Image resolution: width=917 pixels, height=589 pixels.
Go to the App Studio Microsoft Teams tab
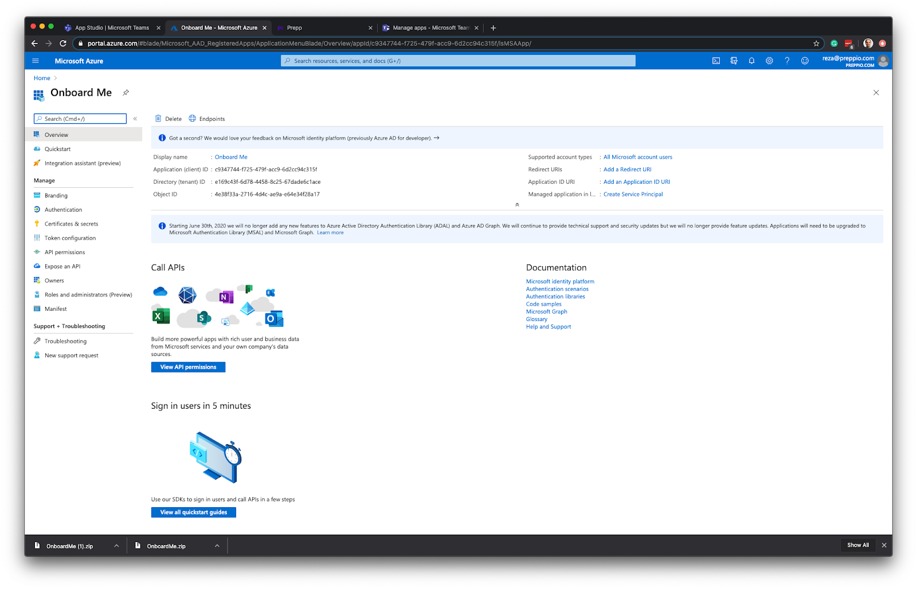[111, 27]
